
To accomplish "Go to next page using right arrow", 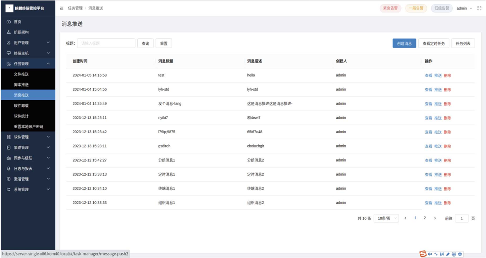I will click(x=435, y=218).
